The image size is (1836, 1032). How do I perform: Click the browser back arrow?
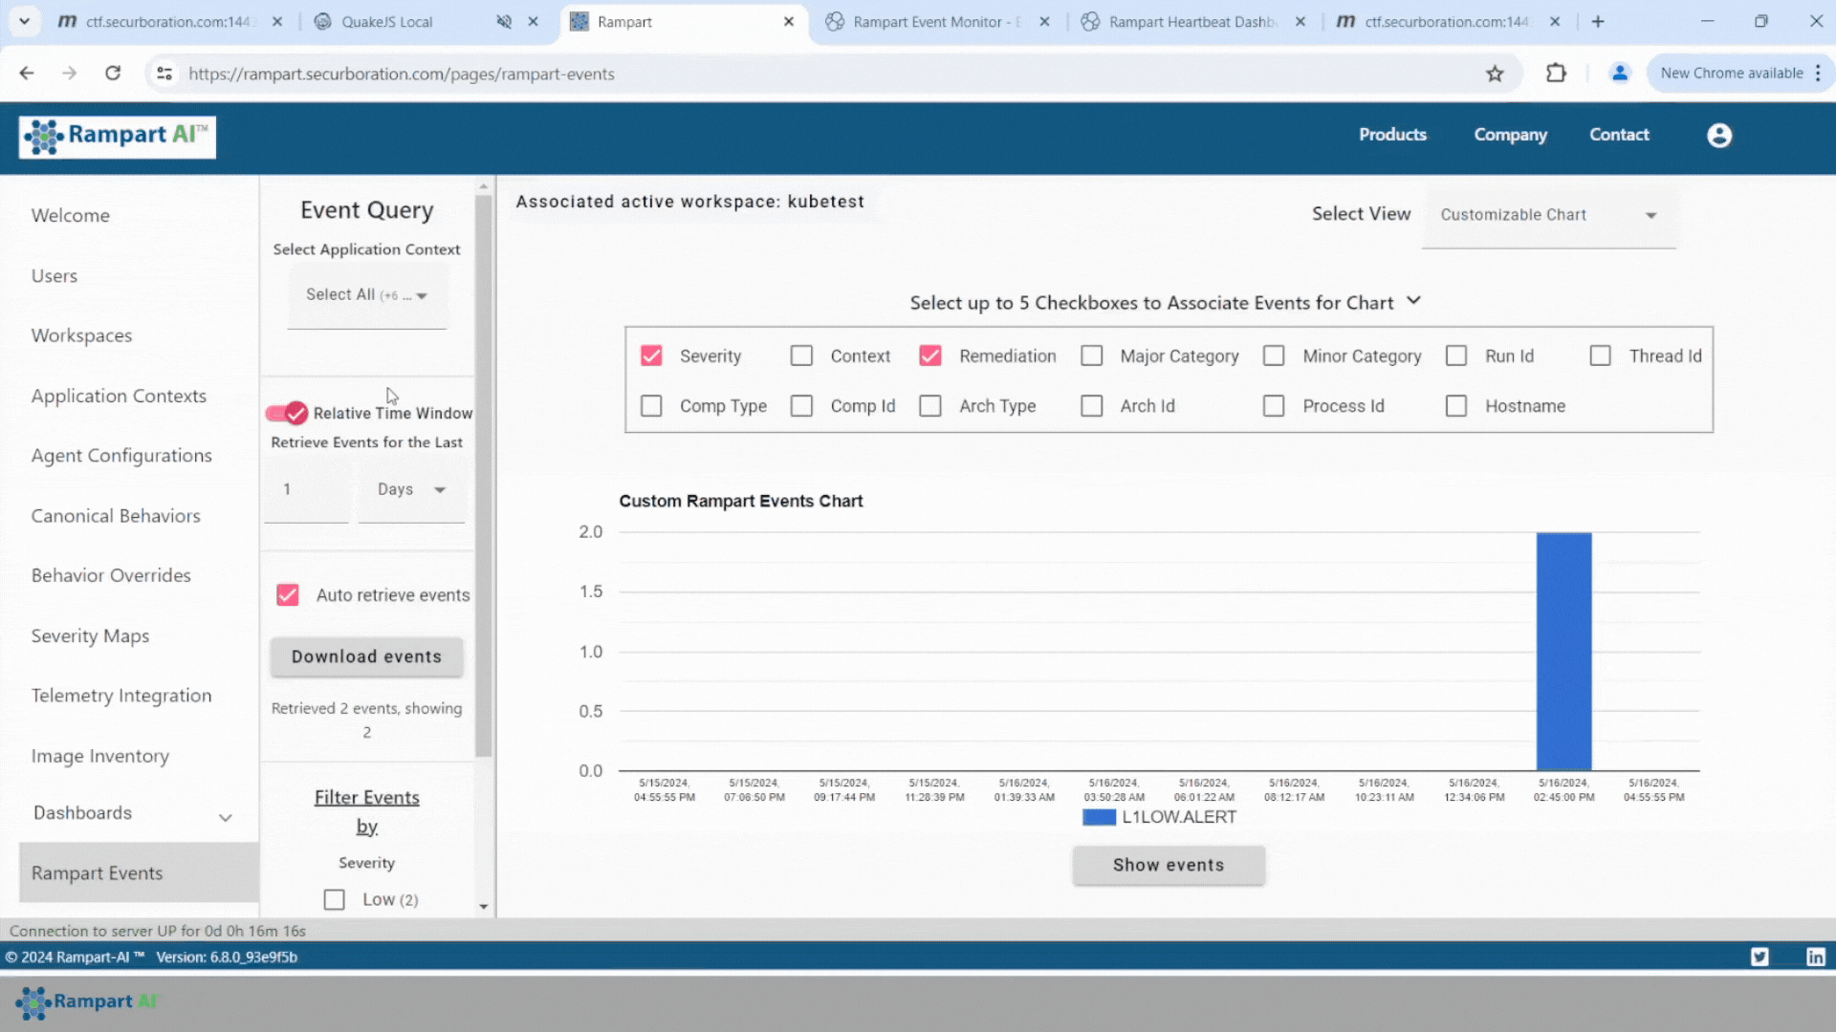27,74
